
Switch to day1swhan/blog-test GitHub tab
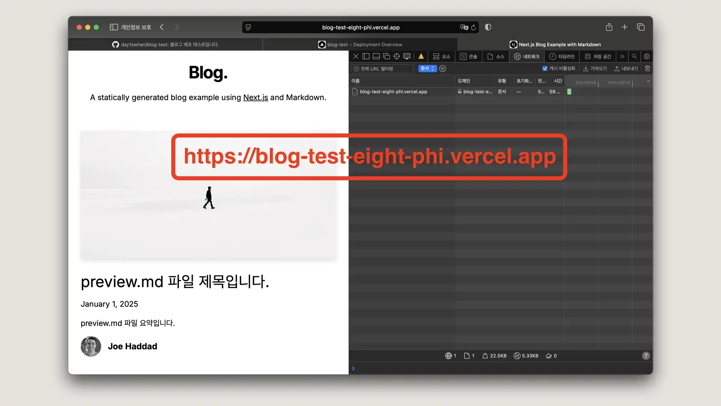coord(165,44)
